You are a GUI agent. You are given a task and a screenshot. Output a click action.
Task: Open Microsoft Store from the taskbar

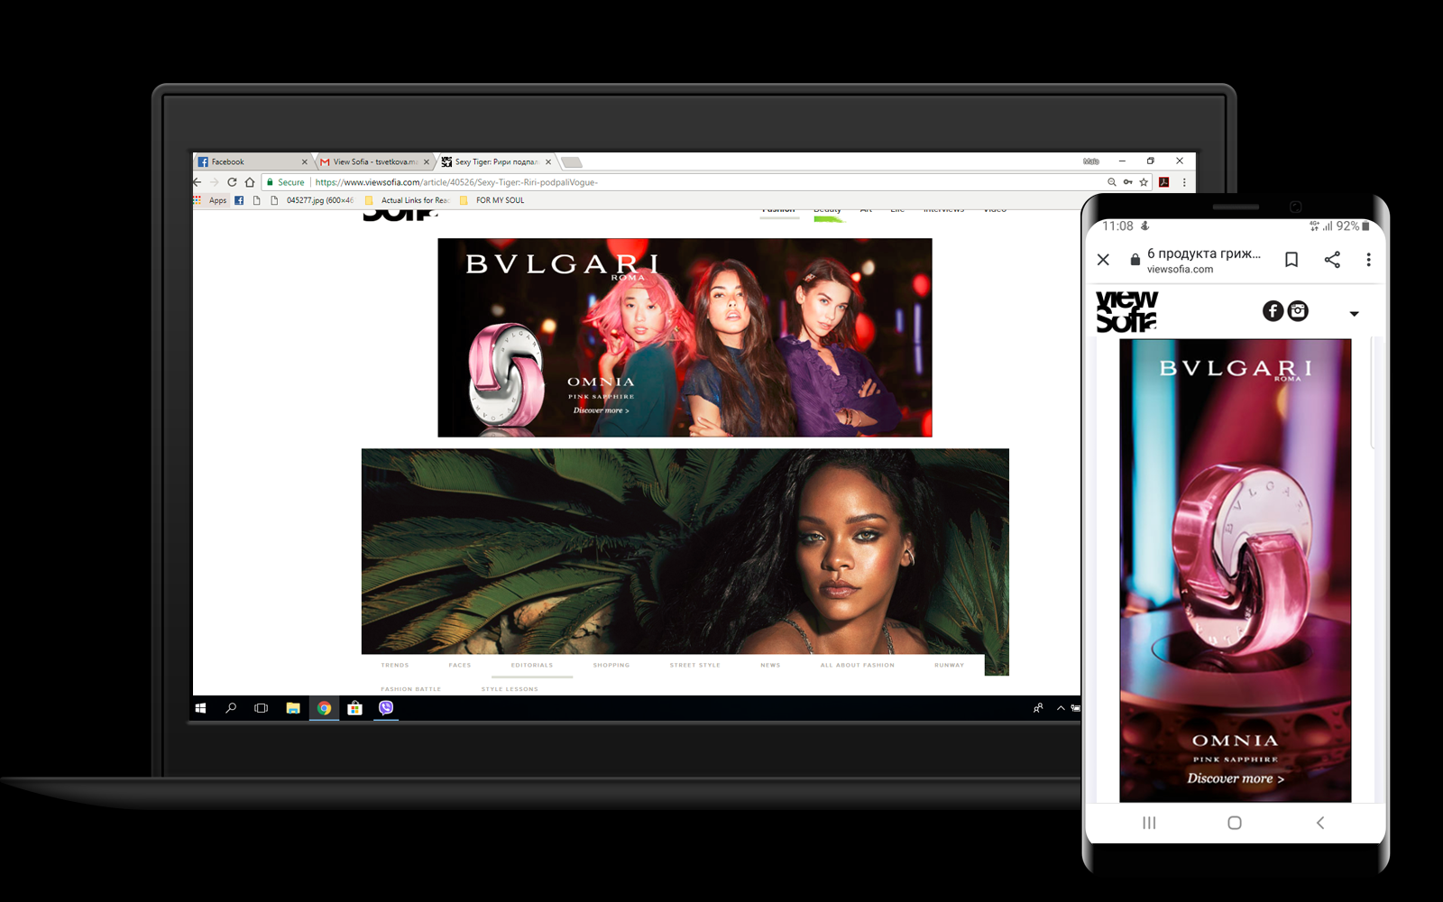coord(355,708)
